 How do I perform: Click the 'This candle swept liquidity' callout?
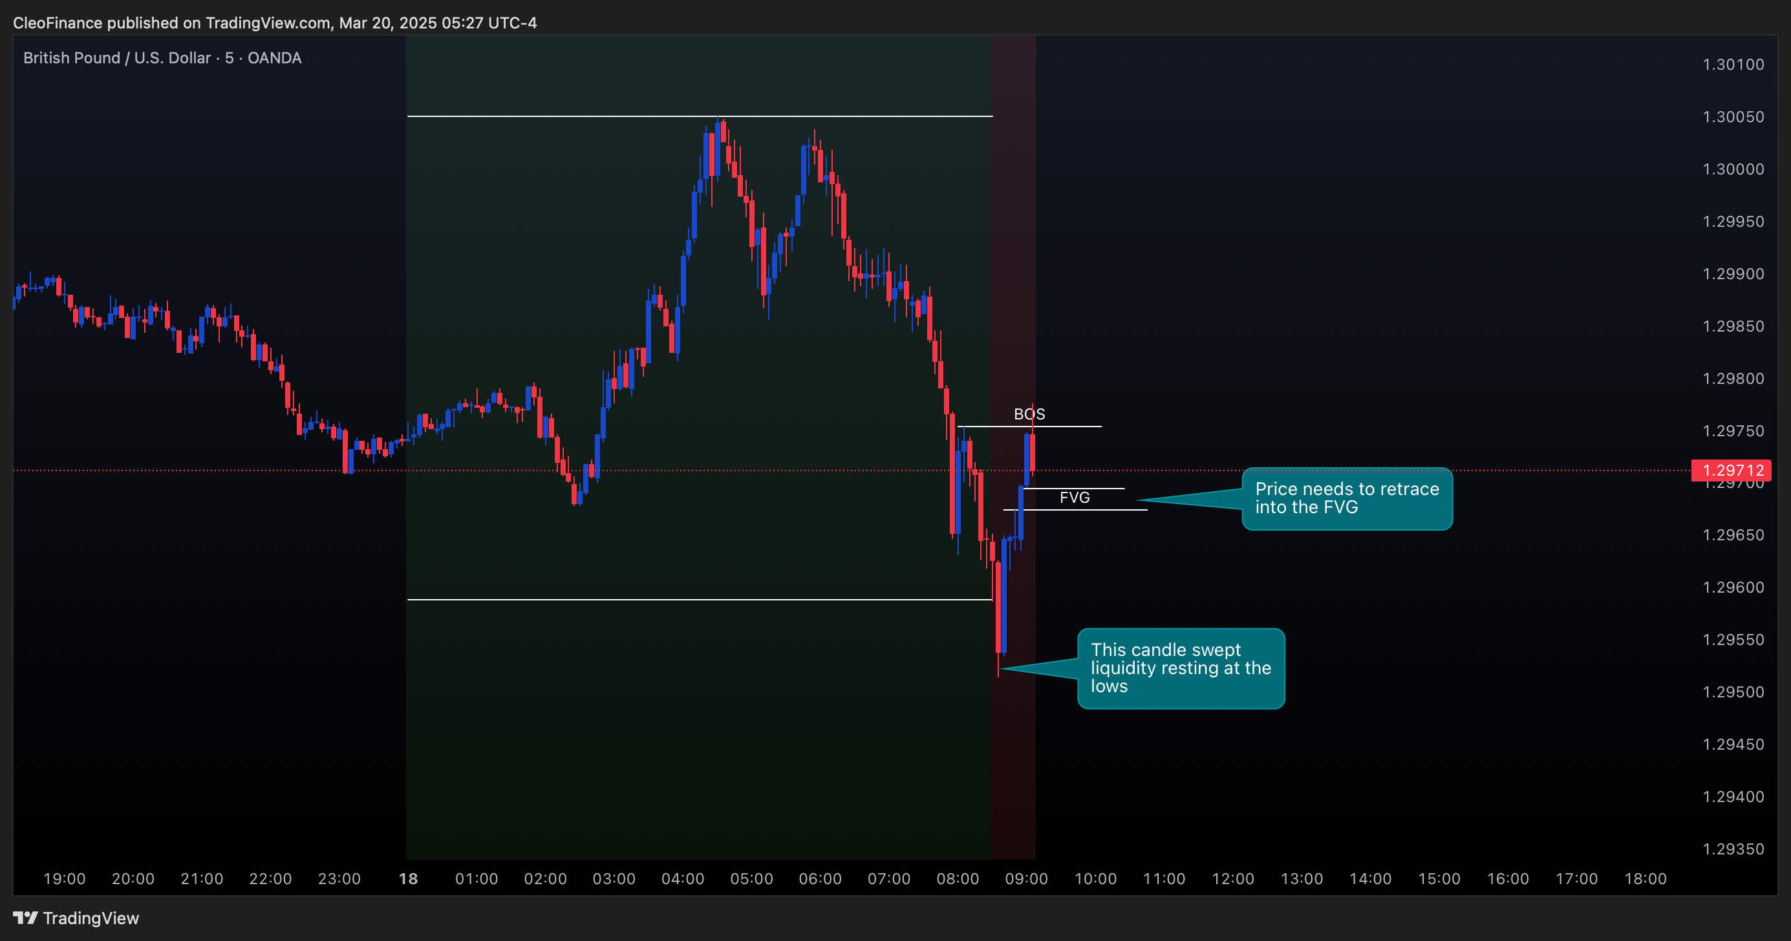(1181, 668)
